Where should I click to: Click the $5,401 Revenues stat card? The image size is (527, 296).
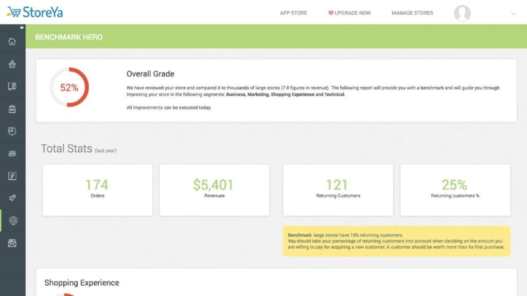214,190
